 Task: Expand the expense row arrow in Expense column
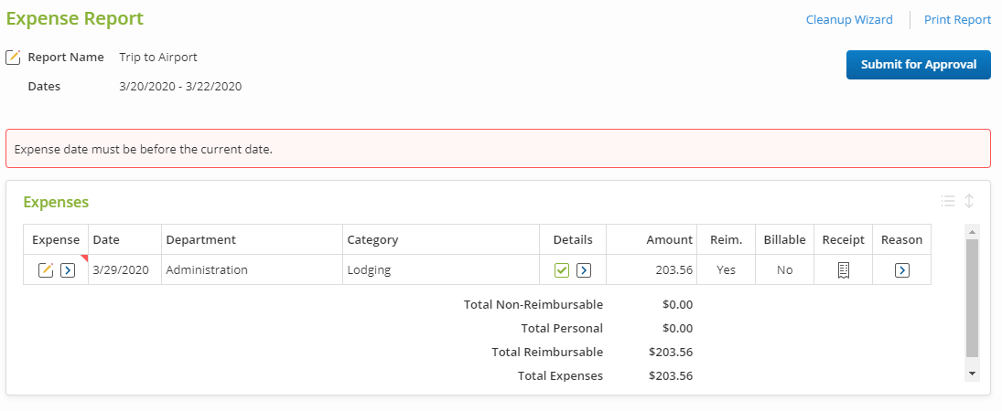(68, 270)
